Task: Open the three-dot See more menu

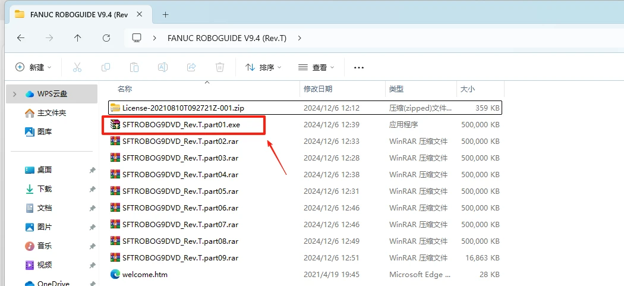Action: (x=359, y=68)
